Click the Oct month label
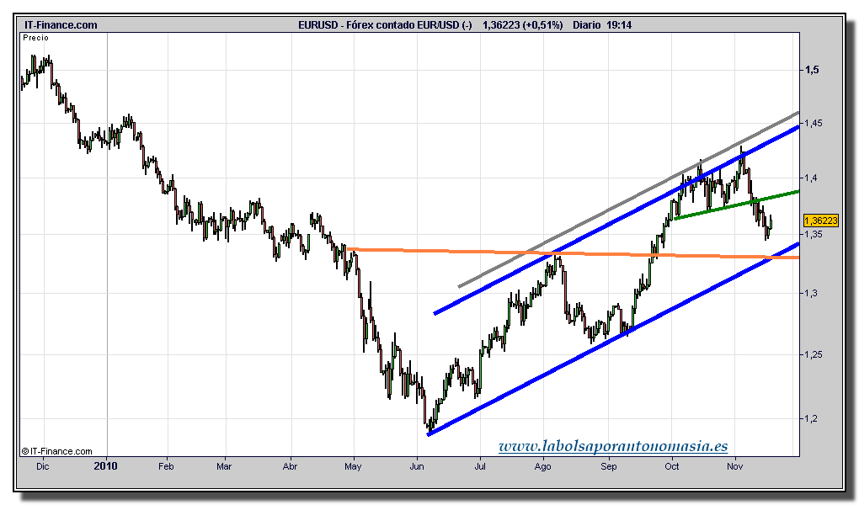 point(672,466)
